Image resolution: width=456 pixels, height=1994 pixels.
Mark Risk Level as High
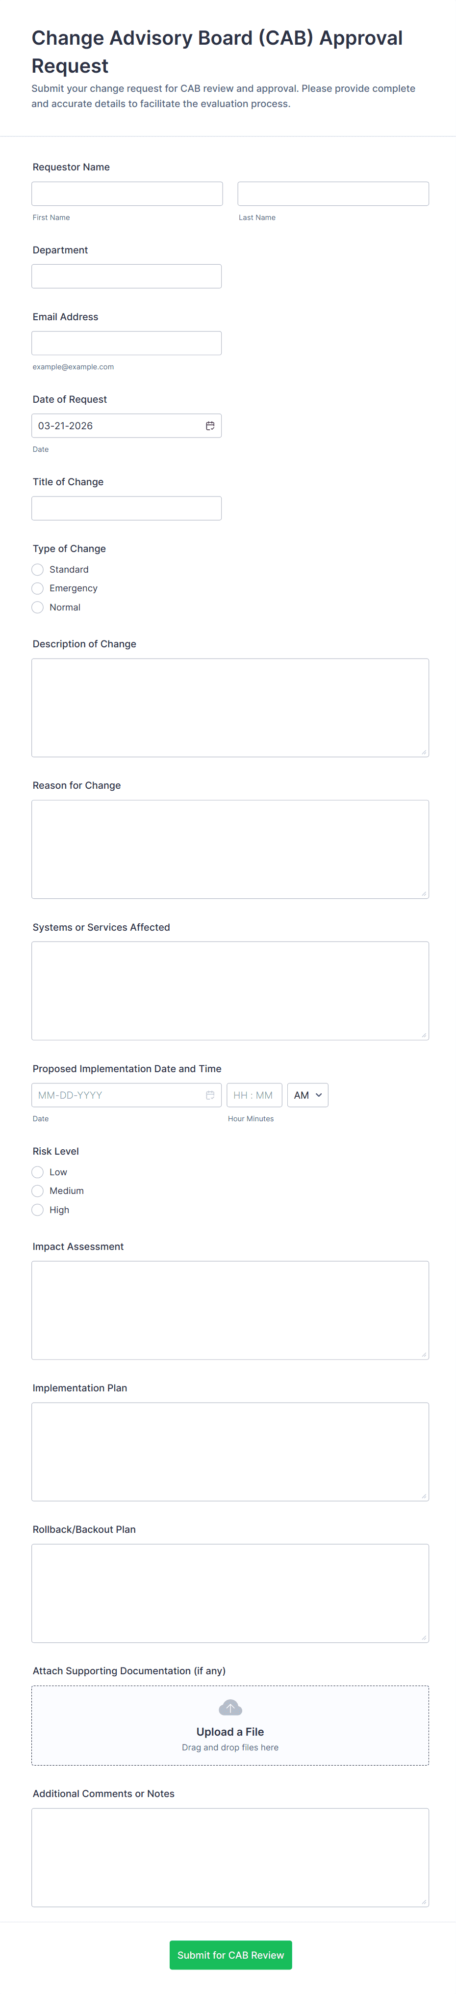pos(38,1210)
